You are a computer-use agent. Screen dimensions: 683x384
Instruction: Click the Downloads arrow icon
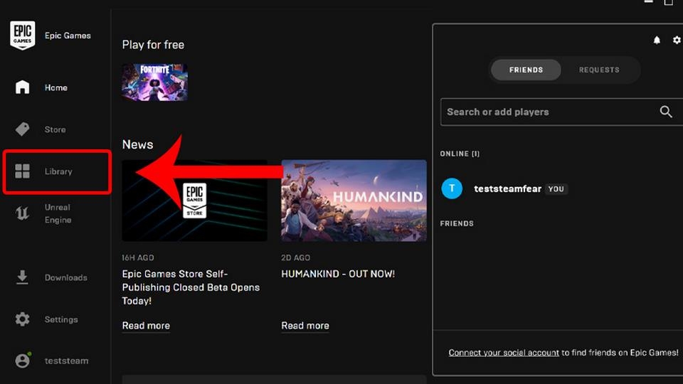coord(22,277)
